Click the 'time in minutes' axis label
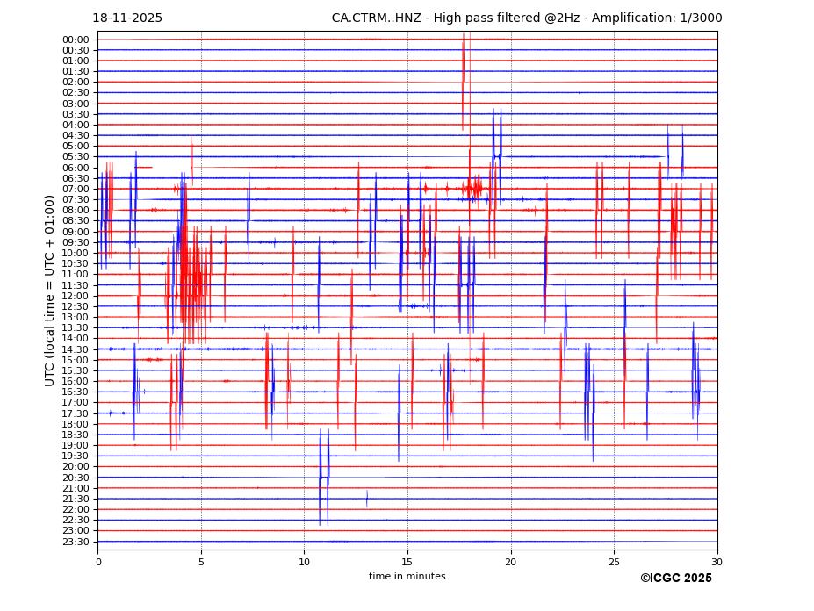Screen dimensions: 814x611 click(x=407, y=577)
